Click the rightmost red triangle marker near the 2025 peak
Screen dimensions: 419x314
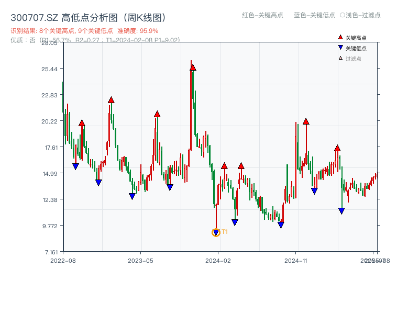click(x=338, y=148)
